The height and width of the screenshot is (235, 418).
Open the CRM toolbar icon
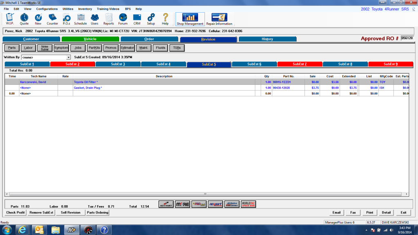pyautogui.click(x=137, y=19)
